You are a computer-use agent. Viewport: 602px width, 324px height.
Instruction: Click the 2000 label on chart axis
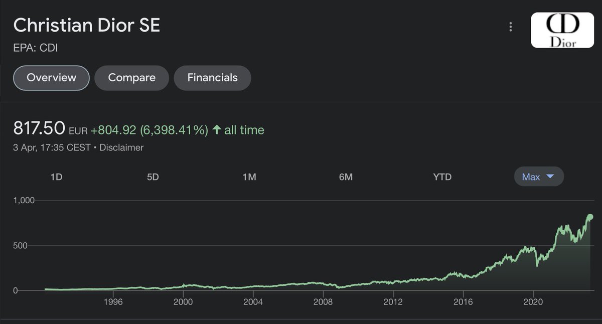coord(183,302)
